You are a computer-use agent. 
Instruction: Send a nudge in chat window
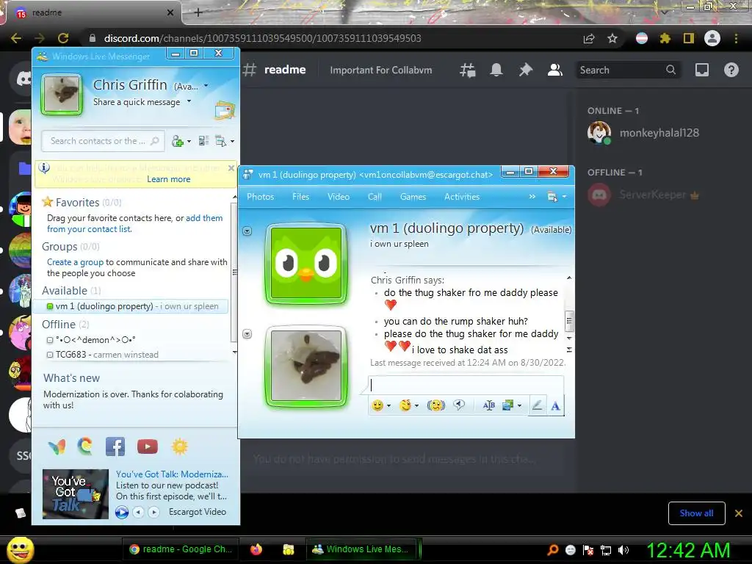pyautogui.click(x=436, y=405)
